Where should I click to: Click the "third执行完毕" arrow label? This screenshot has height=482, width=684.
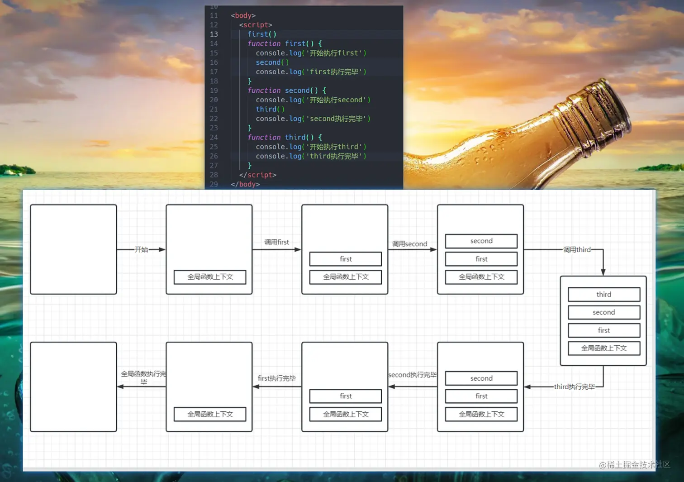click(575, 387)
